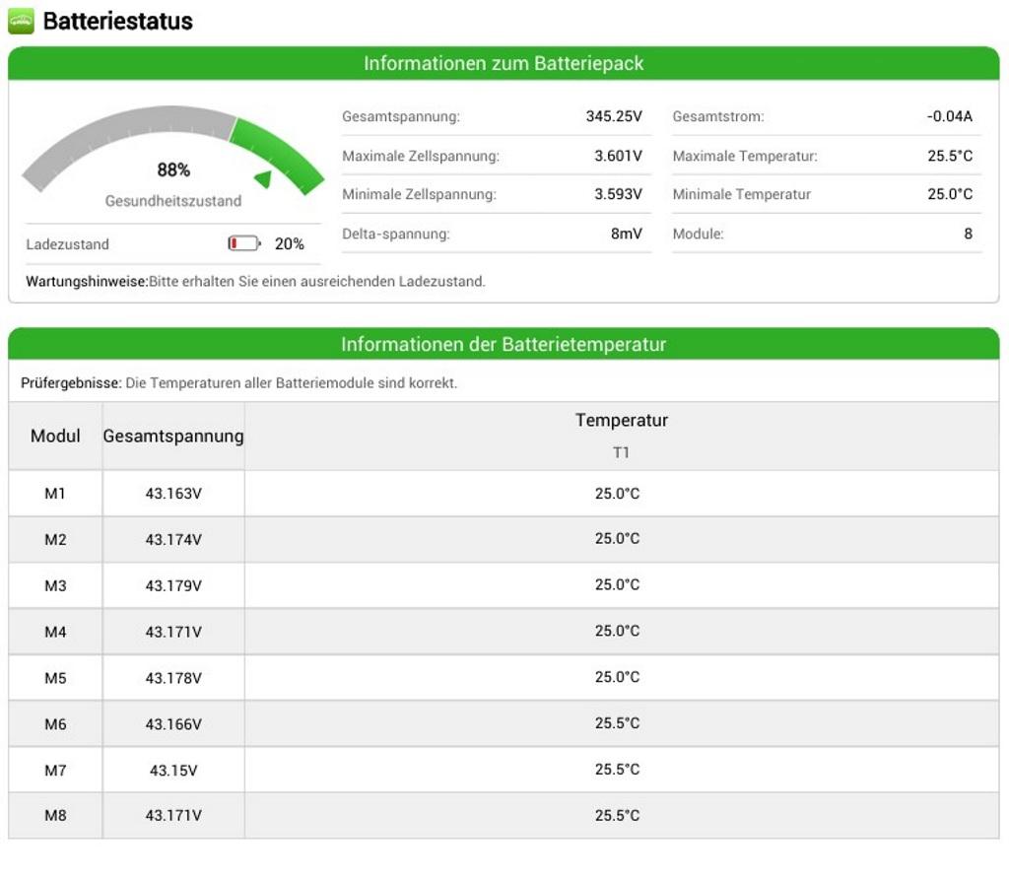Click the Delta-spannung value 8mV
The height and width of the screenshot is (880, 1009).
(x=627, y=234)
